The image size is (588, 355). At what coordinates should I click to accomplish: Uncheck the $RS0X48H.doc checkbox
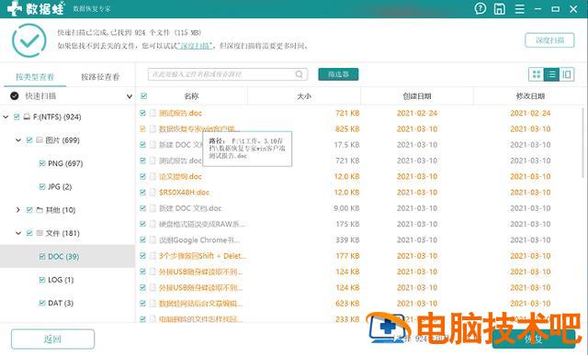pyautogui.click(x=142, y=192)
